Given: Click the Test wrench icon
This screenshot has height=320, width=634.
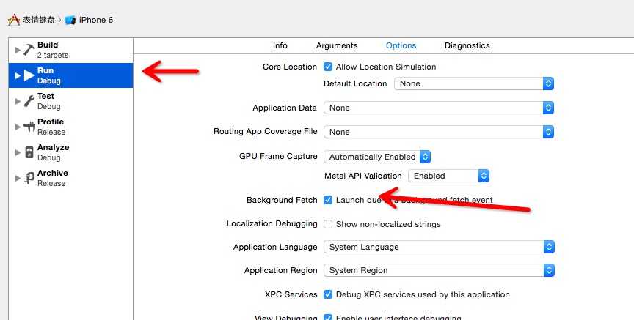Looking at the screenshot, I should pos(29,101).
